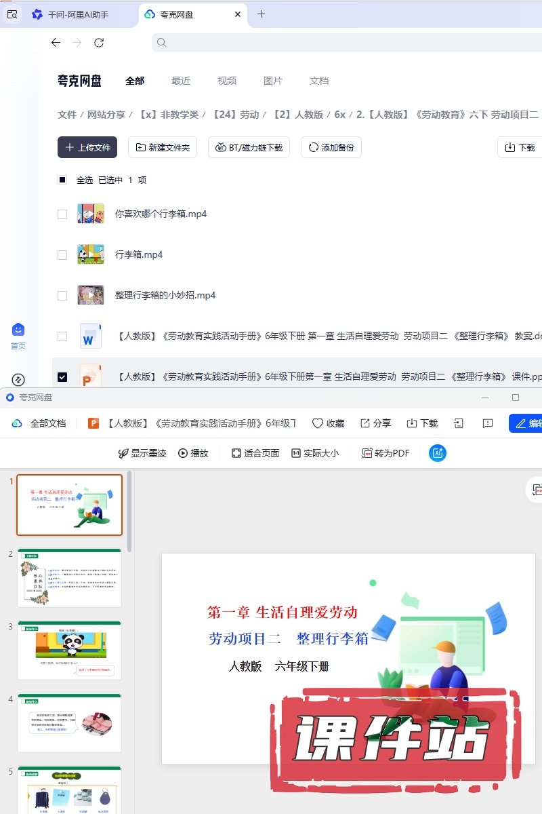Screen dimensions: 542x814
Task: Select slide 3 thumbnail in the panel
Action: (x=70, y=650)
